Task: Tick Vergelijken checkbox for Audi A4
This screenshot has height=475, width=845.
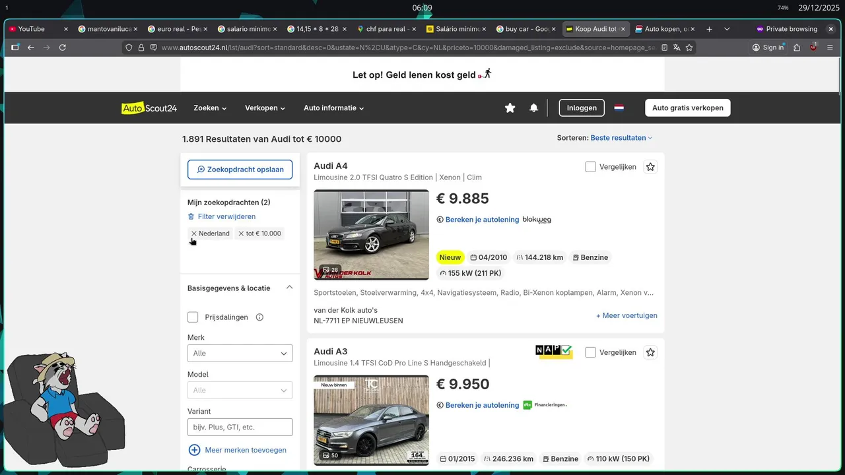Action: [x=590, y=167]
